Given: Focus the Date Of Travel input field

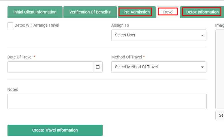Looking at the screenshot, I should click(50, 67).
